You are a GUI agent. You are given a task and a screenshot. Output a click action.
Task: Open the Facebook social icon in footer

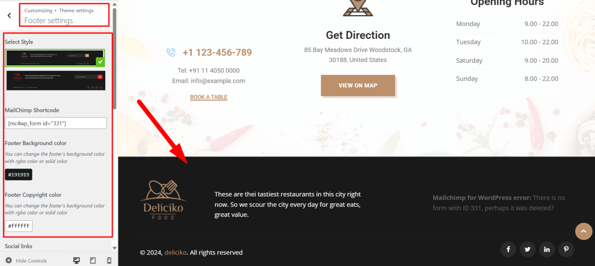[508, 249]
